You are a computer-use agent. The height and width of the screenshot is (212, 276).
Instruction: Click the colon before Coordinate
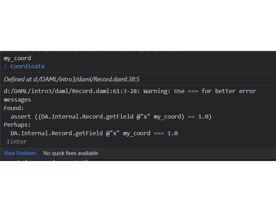[5, 67]
